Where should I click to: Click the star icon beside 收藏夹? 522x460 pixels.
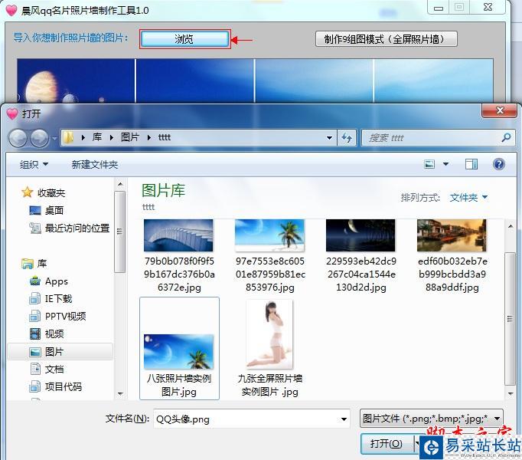pyautogui.click(x=27, y=192)
